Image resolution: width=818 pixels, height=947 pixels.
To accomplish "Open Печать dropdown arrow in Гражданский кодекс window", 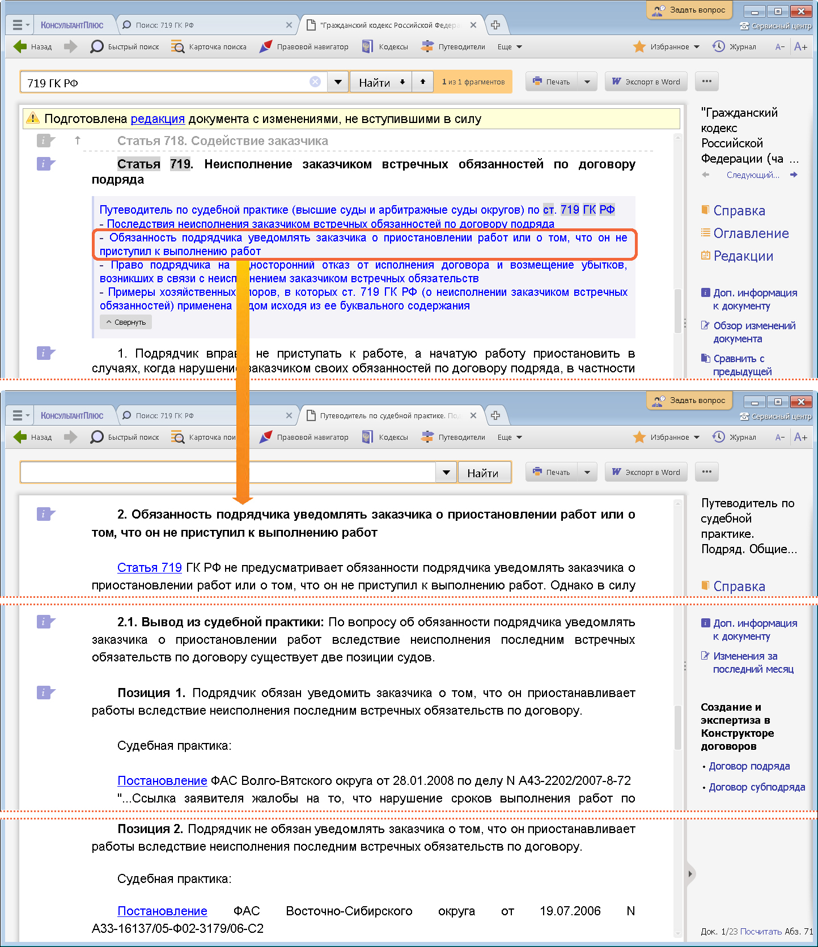I will tap(587, 82).
